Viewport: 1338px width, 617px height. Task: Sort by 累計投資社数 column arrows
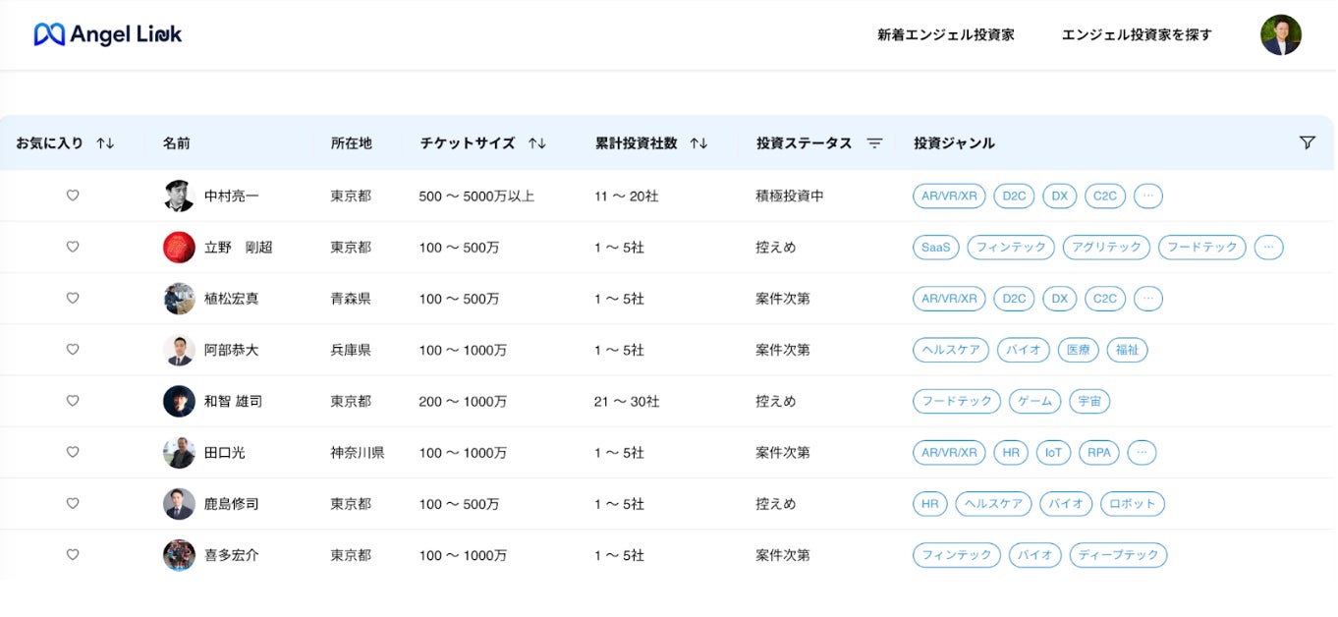pos(698,143)
